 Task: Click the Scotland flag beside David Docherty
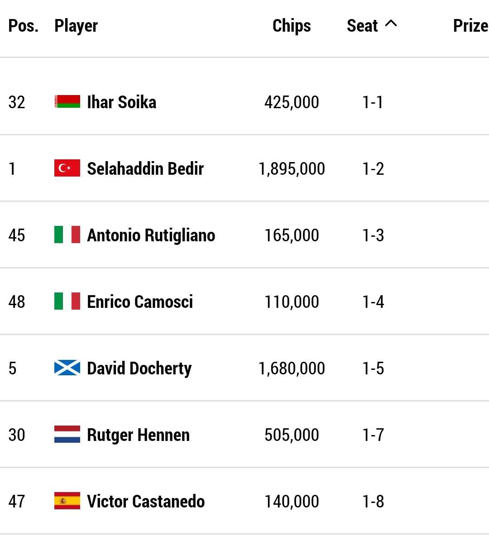click(67, 368)
